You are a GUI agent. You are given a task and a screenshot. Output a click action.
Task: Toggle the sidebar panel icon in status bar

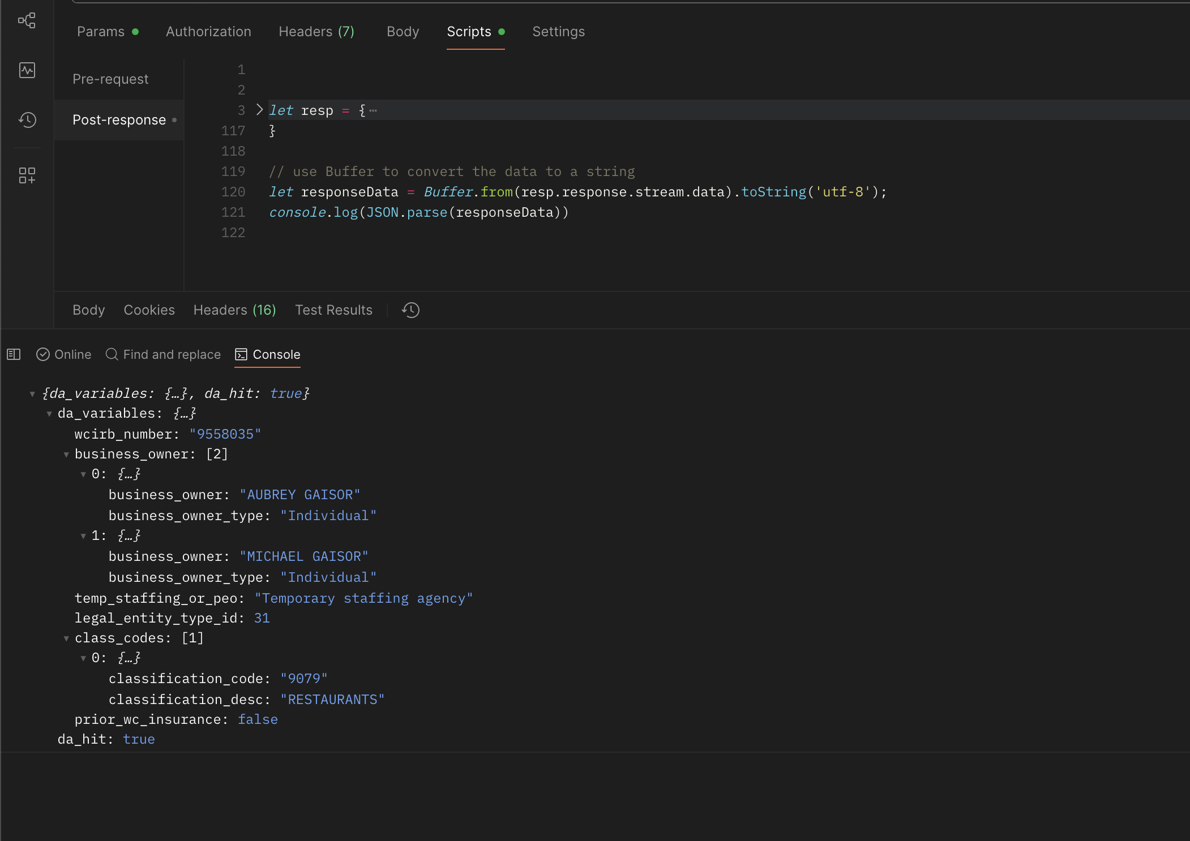[14, 355]
